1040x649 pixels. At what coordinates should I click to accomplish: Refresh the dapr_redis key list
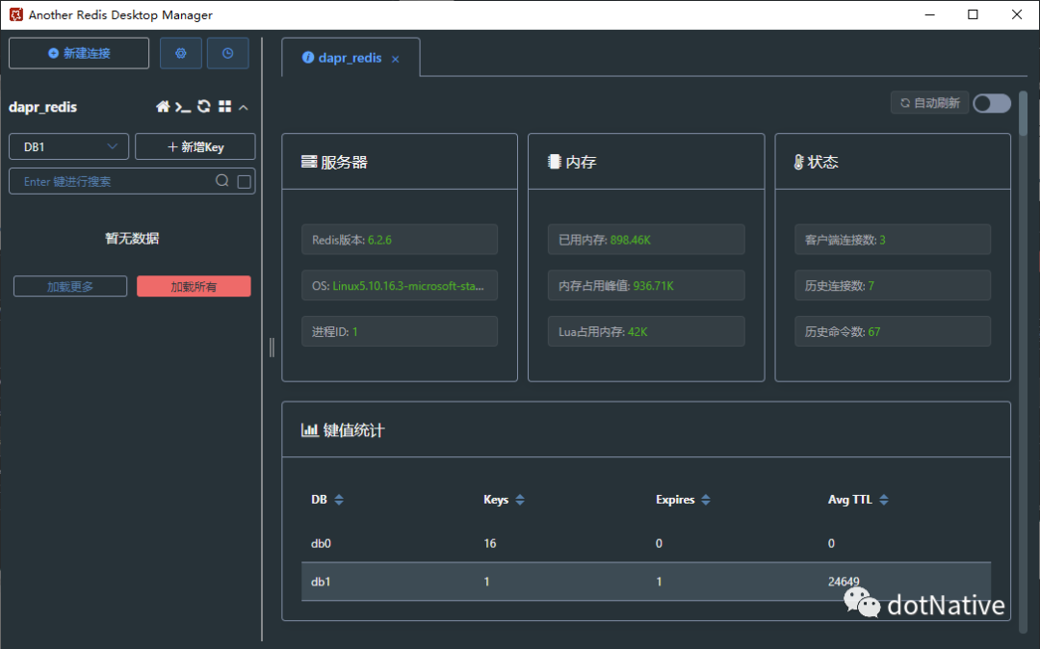click(x=203, y=107)
